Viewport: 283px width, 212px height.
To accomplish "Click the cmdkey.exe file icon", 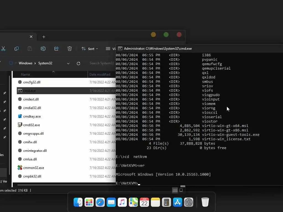I will click(x=20, y=116).
